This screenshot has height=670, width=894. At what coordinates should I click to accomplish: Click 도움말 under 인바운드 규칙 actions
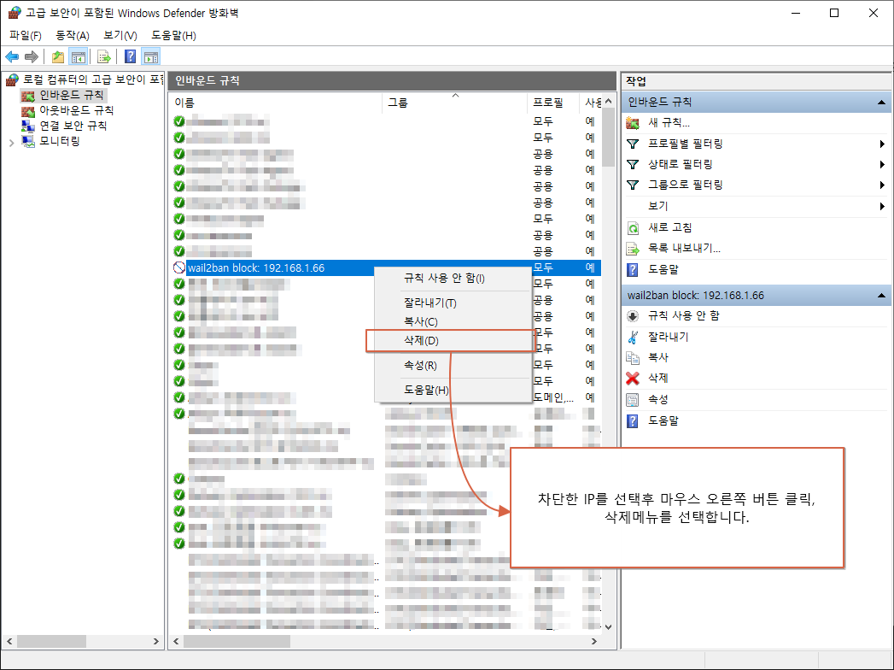tap(663, 269)
